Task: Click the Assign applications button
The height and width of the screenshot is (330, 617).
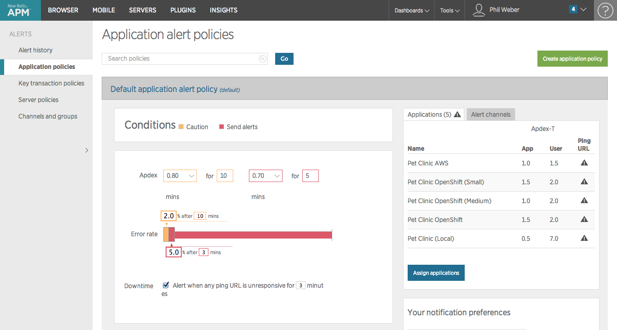Action: [436, 273]
